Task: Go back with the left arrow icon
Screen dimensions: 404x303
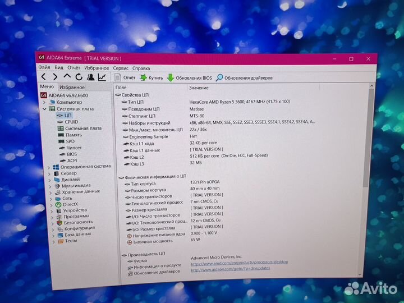Action: [x=44, y=76]
